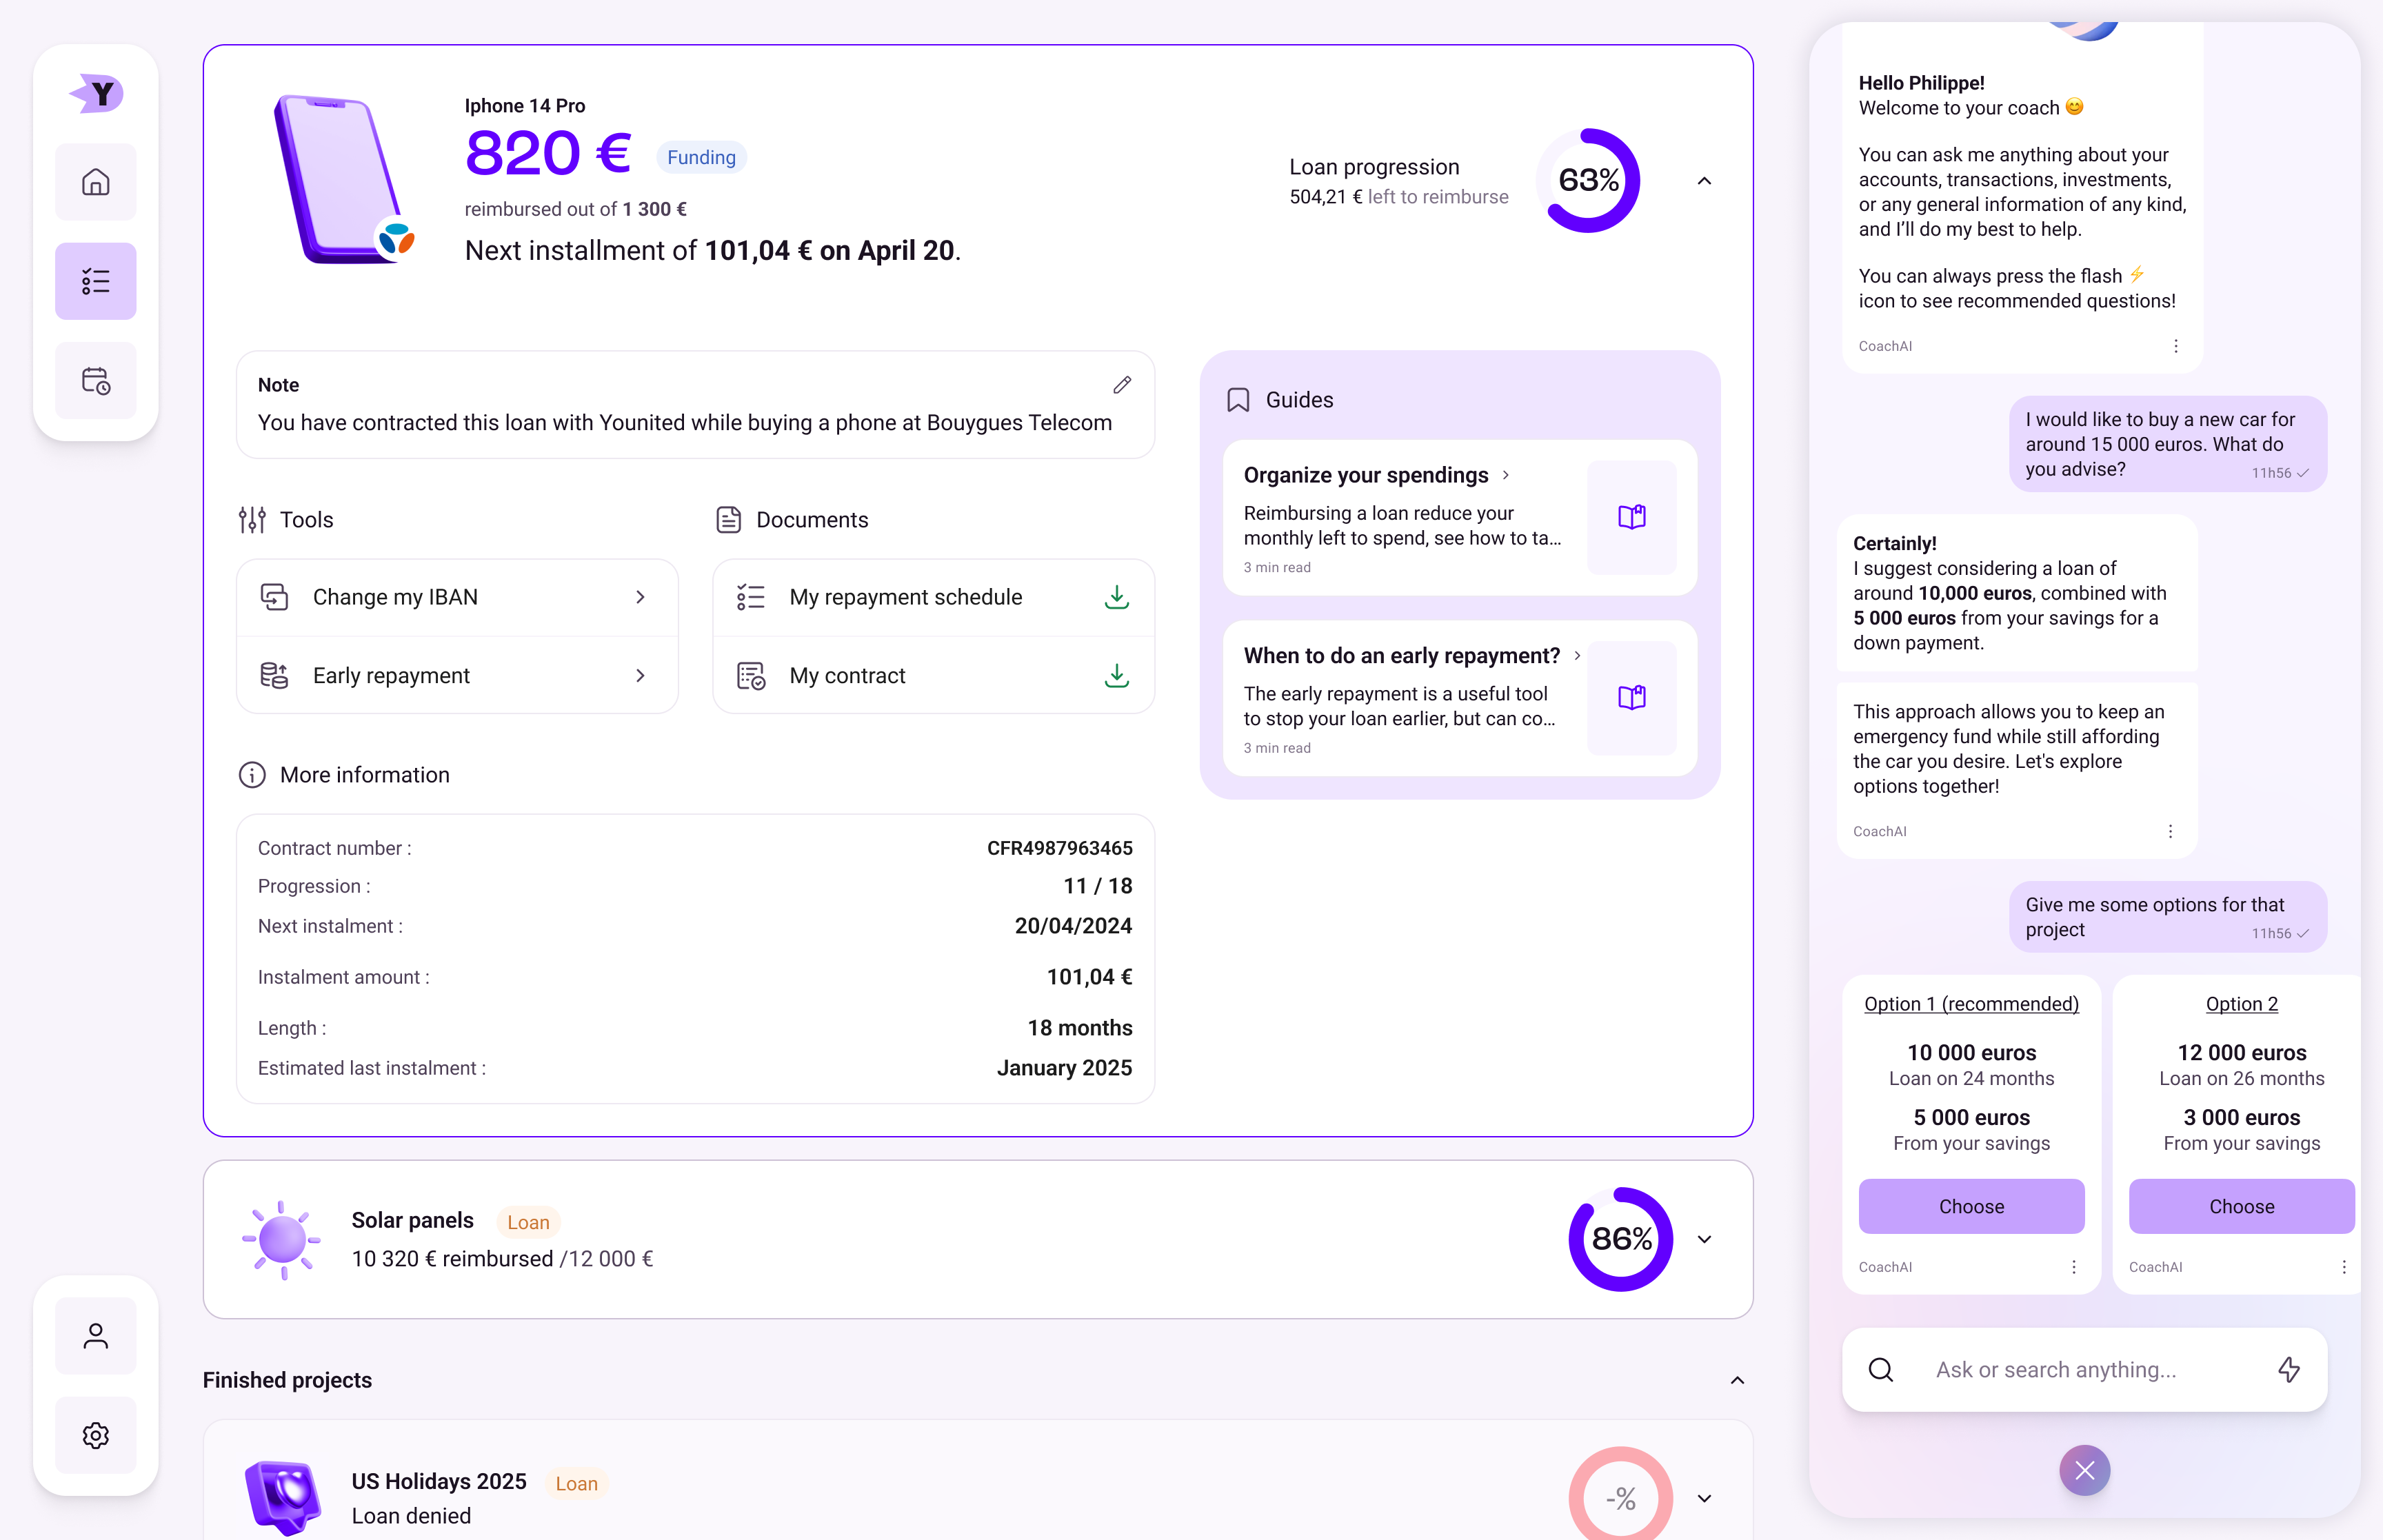
Task: Expand the Solar panels loan card
Action: pyautogui.click(x=1705, y=1239)
